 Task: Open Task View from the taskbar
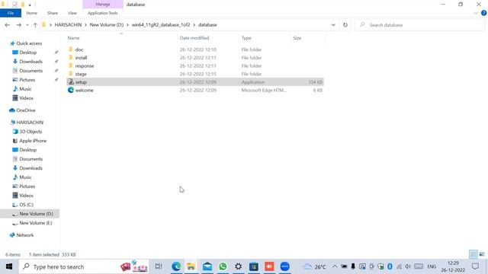pos(159,266)
